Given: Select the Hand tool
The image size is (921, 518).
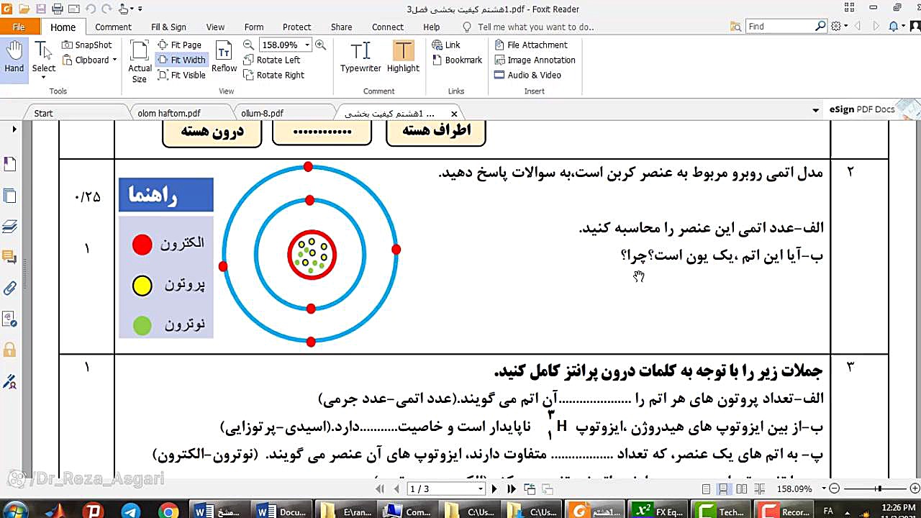Looking at the screenshot, I should pos(14,58).
